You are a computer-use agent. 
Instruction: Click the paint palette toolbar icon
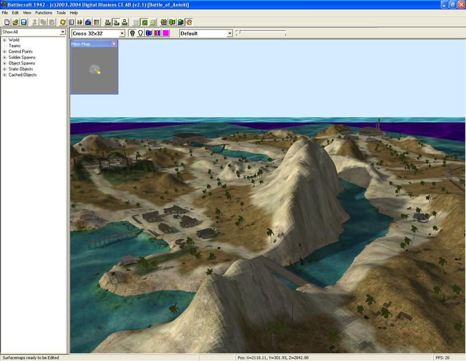[x=189, y=22]
